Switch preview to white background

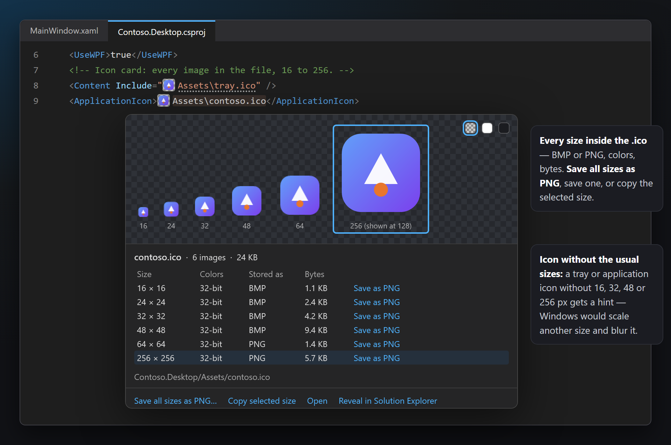click(x=487, y=128)
